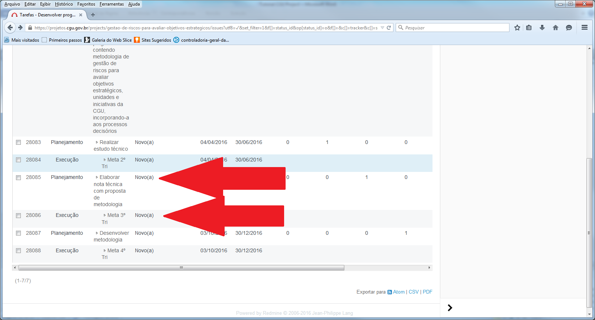Export the issue list as PDF

point(427,292)
